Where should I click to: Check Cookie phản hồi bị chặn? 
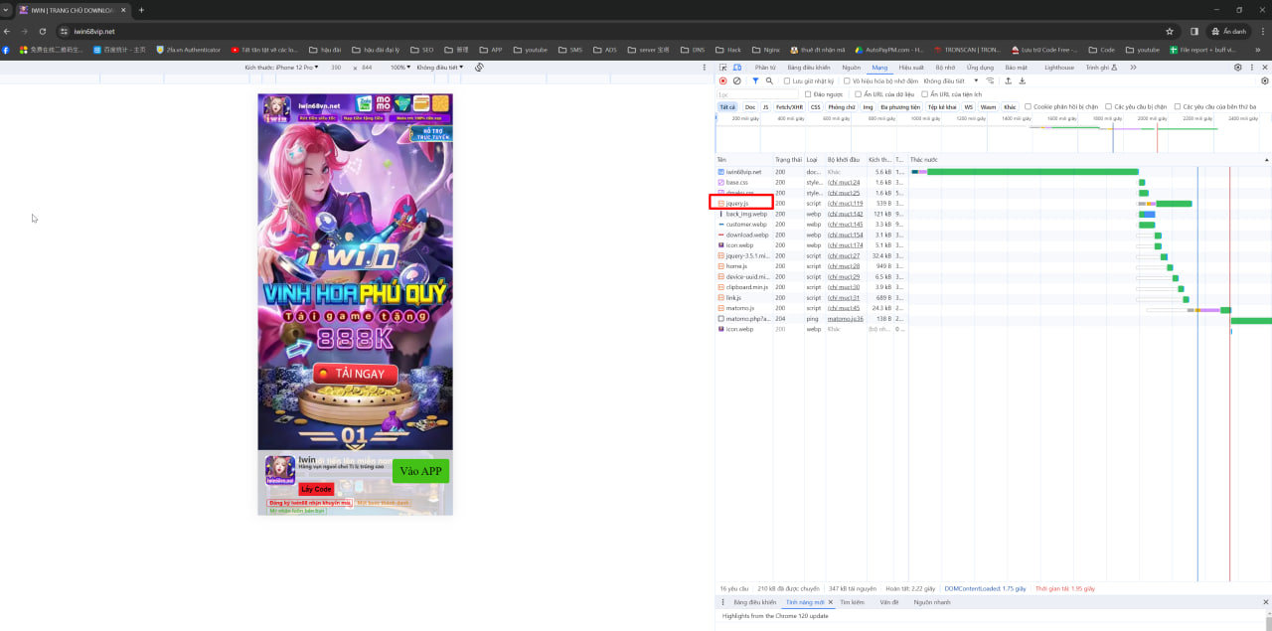click(1029, 106)
